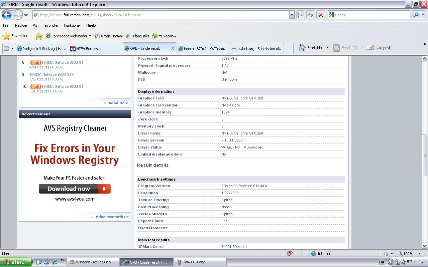Open the Tilpas links favorite
Image resolution: width=428 pixels, height=267 pixels.
click(138, 36)
